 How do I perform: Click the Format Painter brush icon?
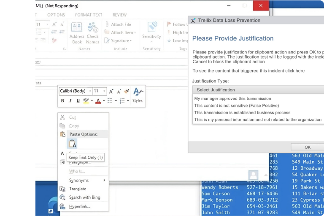tap(127, 91)
